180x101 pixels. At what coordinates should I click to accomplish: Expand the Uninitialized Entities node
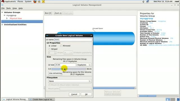click(x=2, y=24)
